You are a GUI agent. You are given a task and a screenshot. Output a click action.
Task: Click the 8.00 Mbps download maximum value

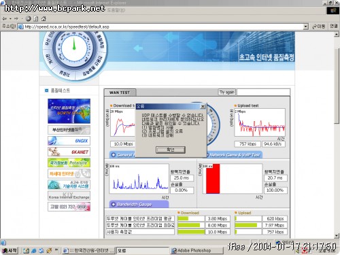pos(218,225)
